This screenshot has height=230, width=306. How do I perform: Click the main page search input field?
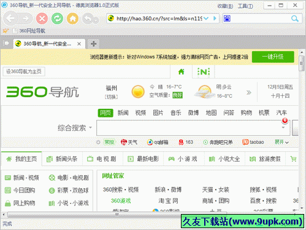tap(193, 128)
